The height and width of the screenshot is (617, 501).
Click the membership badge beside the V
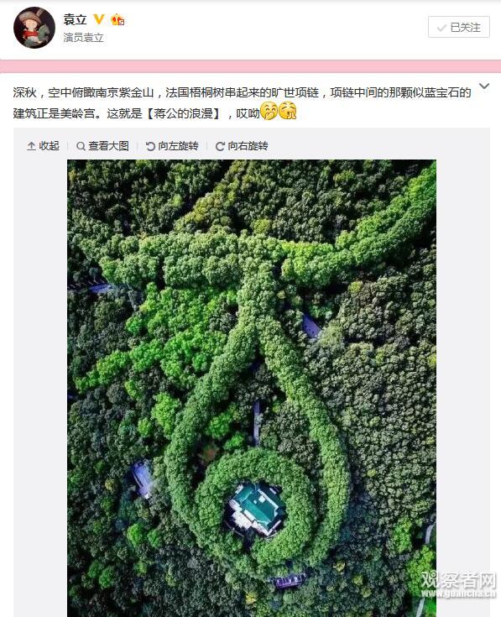(x=117, y=19)
